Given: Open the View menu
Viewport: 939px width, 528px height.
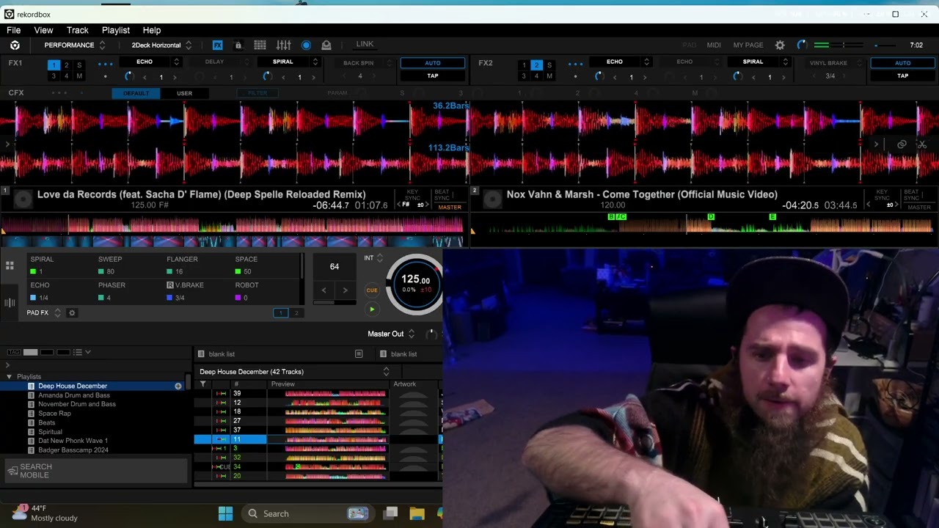Looking at the screenshot, I should (x=43, y=30).
